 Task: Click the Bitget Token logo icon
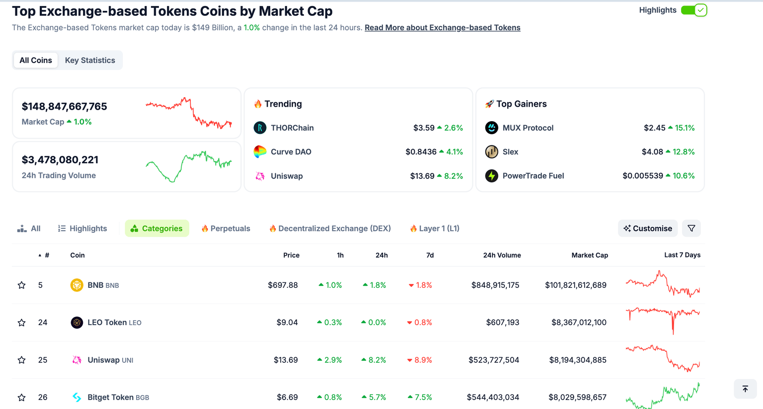[76, 397]
